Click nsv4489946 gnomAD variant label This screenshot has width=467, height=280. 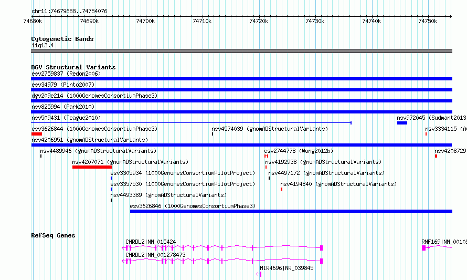click(98, 151)
